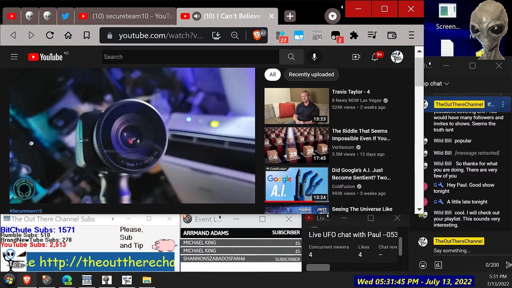Switch to the first pinned YouTube tab

click(12, 16)
